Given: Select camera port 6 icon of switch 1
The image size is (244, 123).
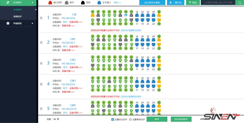Looking at the screenshot, I should 104,15.
